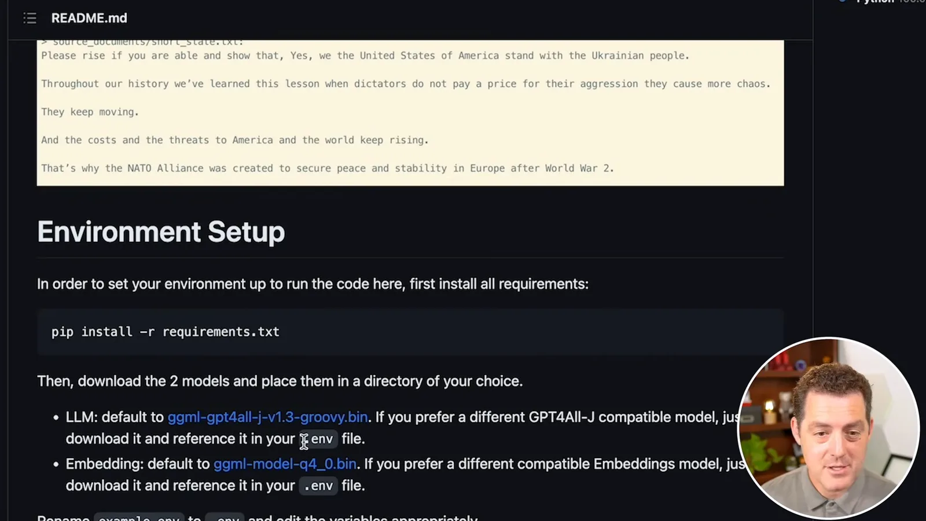Click the pip install requirements code block
926x521 pixels.
(x=410, y=332)
